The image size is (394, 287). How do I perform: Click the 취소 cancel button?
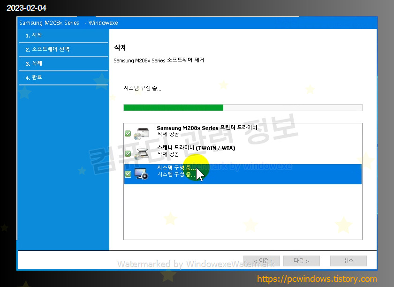click(348, 261)
